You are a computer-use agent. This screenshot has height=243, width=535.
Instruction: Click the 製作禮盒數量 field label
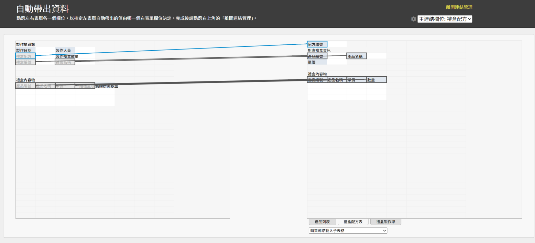tap(67, 57)
